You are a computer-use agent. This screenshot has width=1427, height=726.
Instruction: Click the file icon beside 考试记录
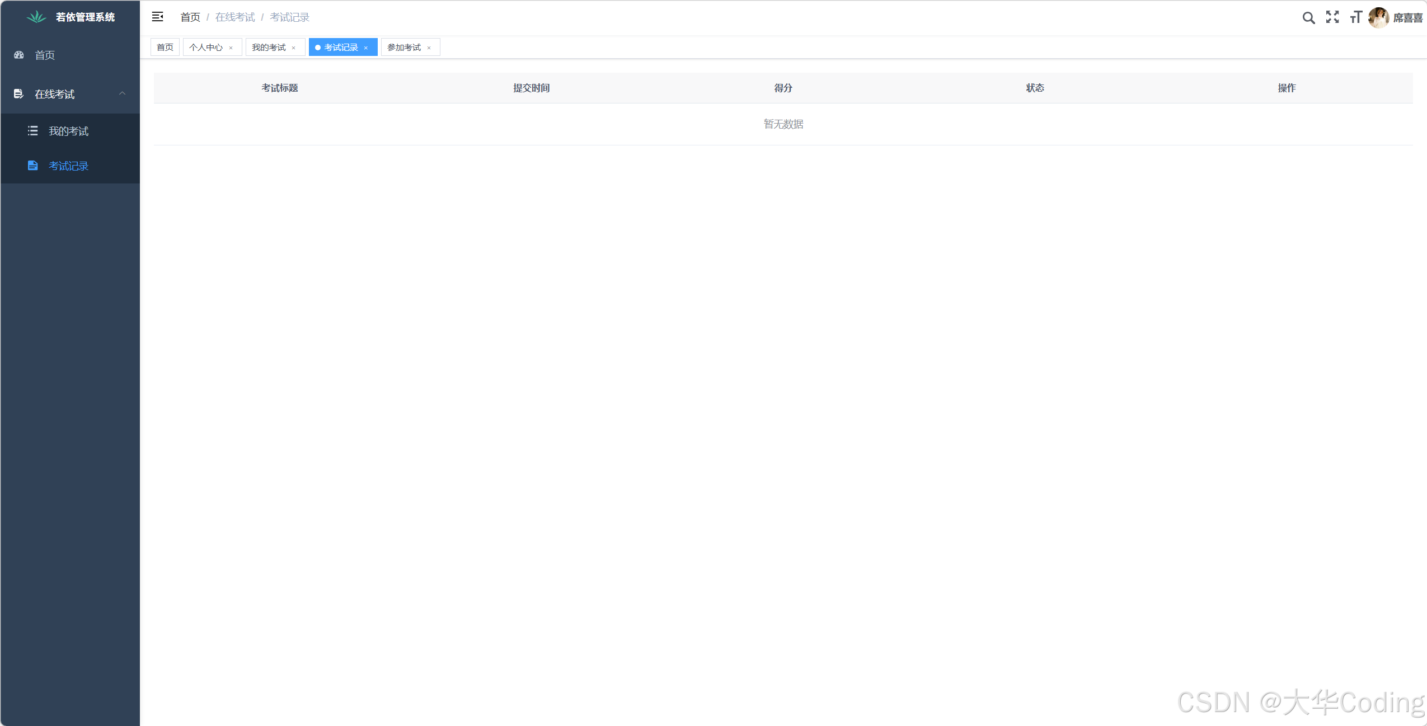coord(33,166)
